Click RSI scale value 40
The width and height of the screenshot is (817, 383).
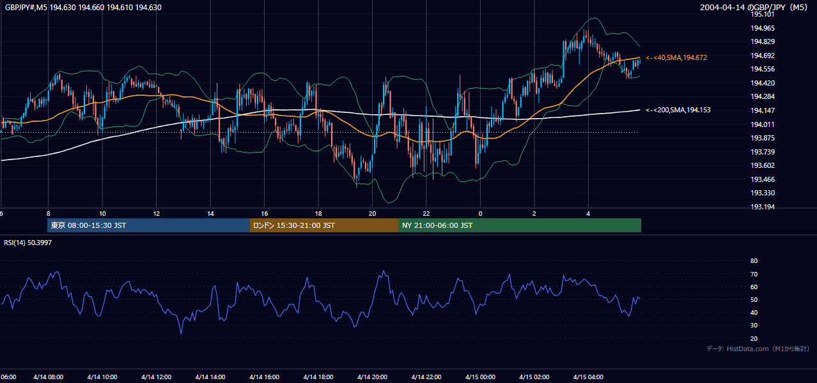coord(754,312)
